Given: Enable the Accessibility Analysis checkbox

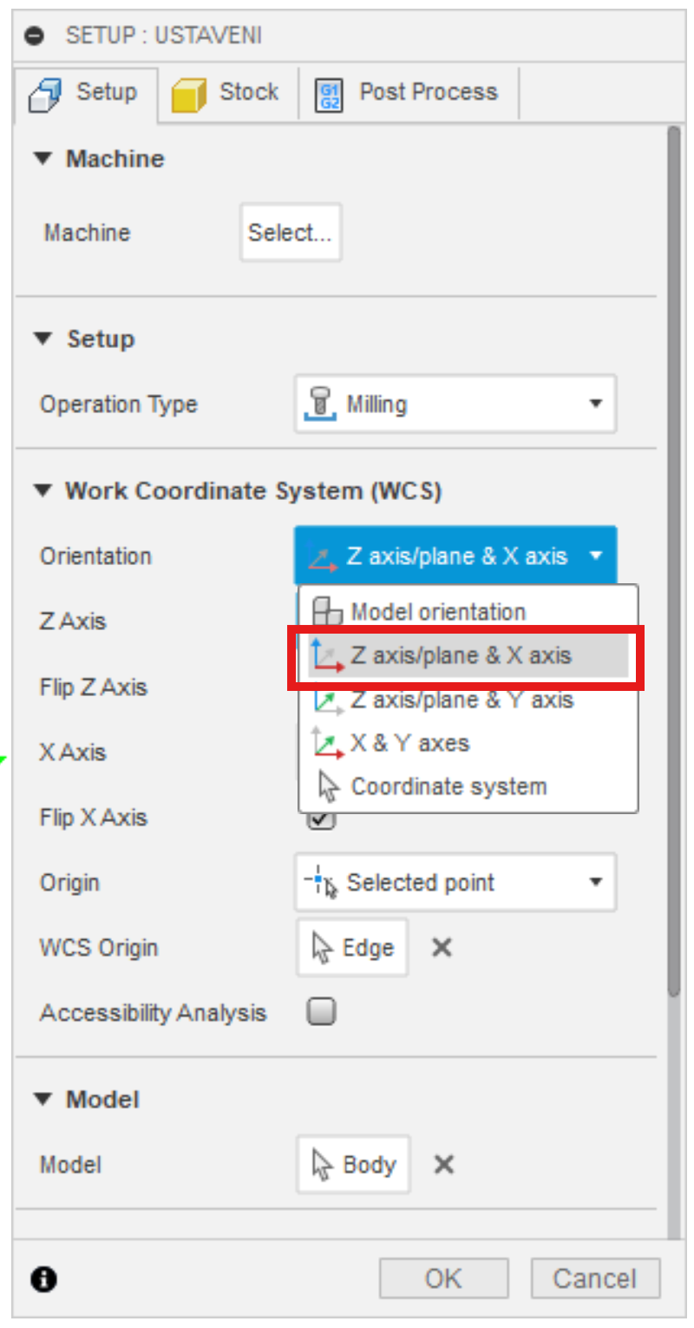Looking at the screenshot, I should pos(322,1012).
